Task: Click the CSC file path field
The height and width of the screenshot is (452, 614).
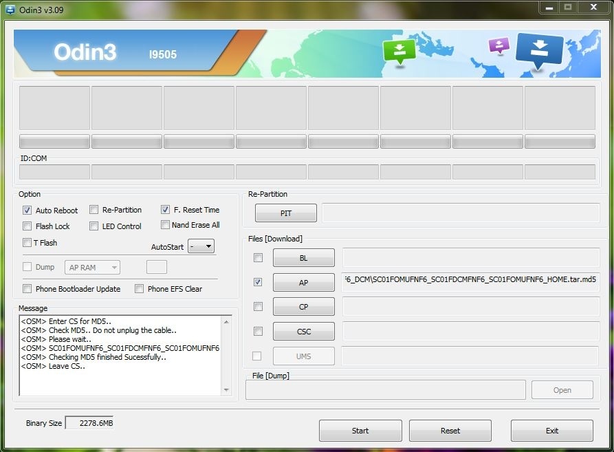Action: [x=471, y=331]
